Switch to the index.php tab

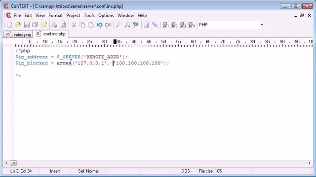coord(18,34)
